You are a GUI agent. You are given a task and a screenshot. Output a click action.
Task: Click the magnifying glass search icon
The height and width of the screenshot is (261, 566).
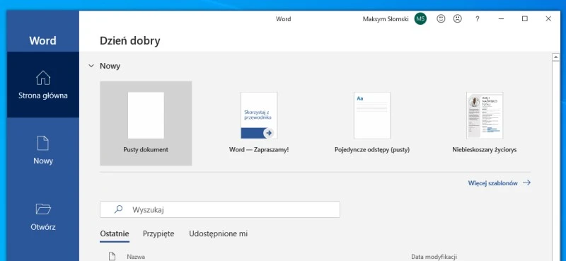click(118, 209)
